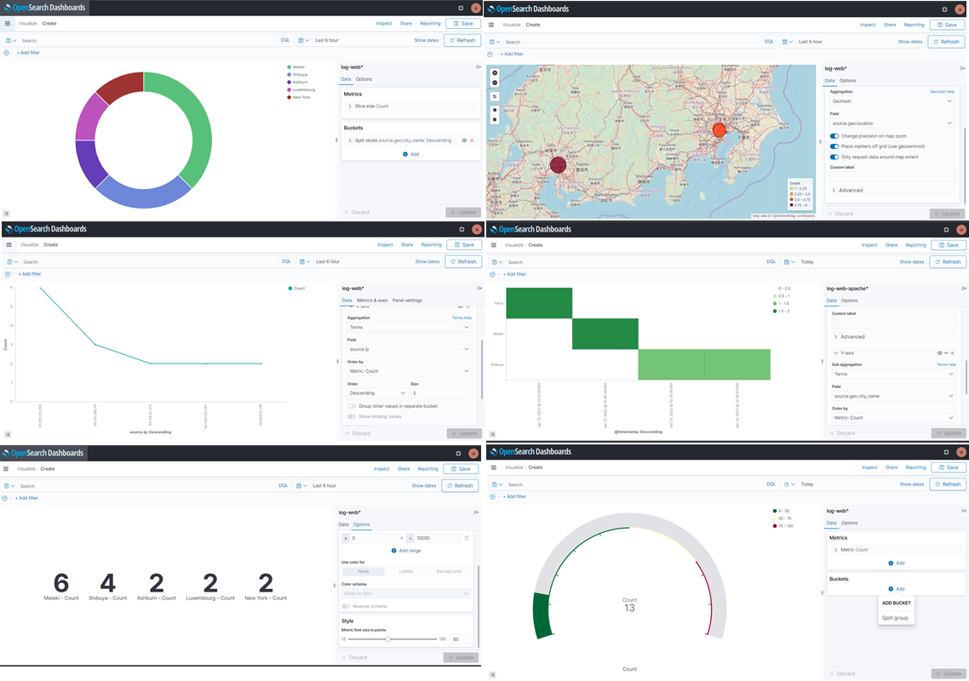Click fit data bounds icon on map
Screen dimensions: 969x681
(x=495, y=96)
